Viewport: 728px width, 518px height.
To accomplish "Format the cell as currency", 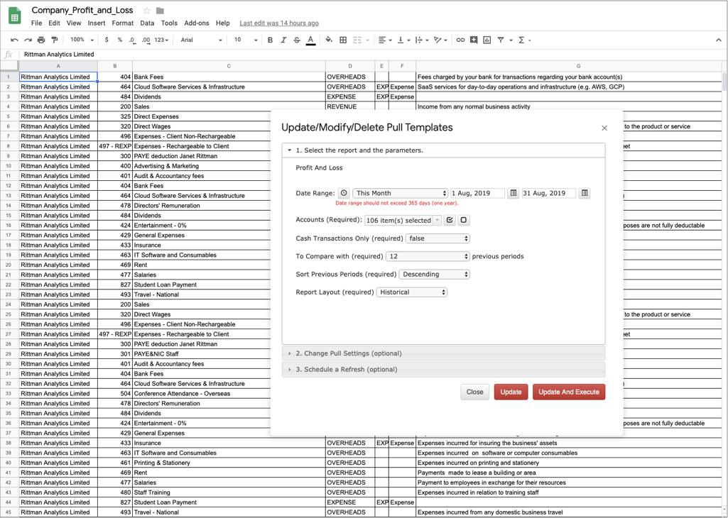I will [x=107, y=40].
